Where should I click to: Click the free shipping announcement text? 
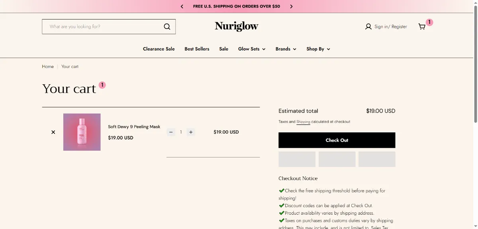click(x=237, y=6)
